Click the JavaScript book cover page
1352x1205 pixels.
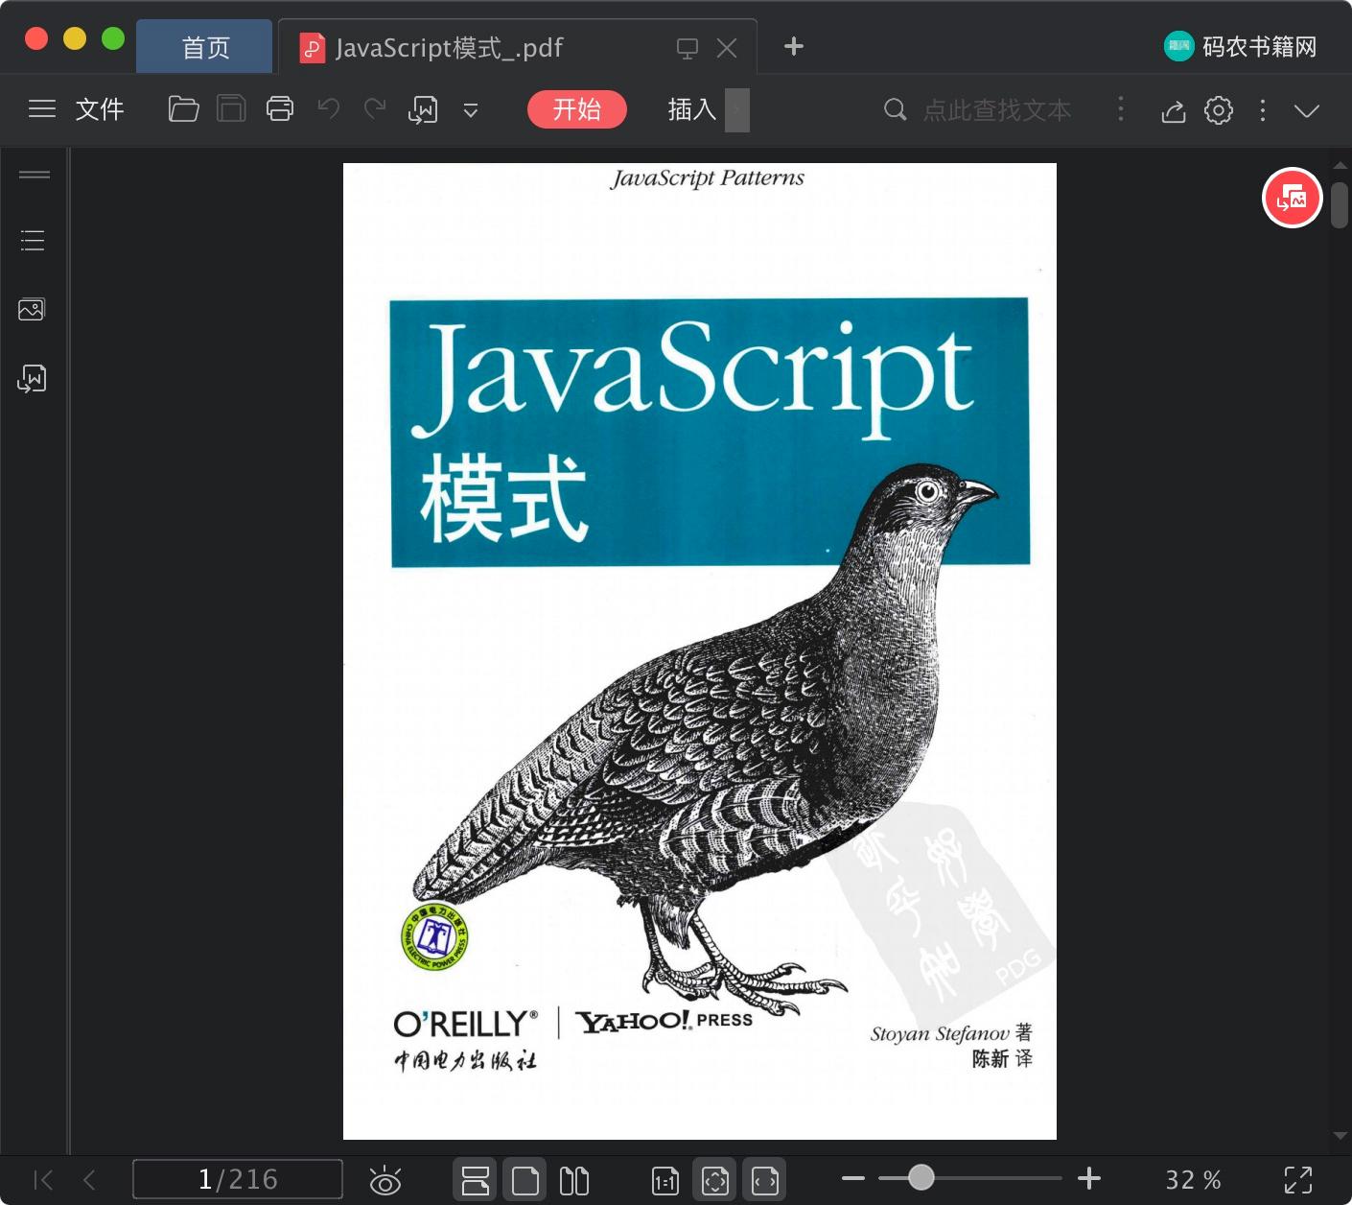coord(700,651)
